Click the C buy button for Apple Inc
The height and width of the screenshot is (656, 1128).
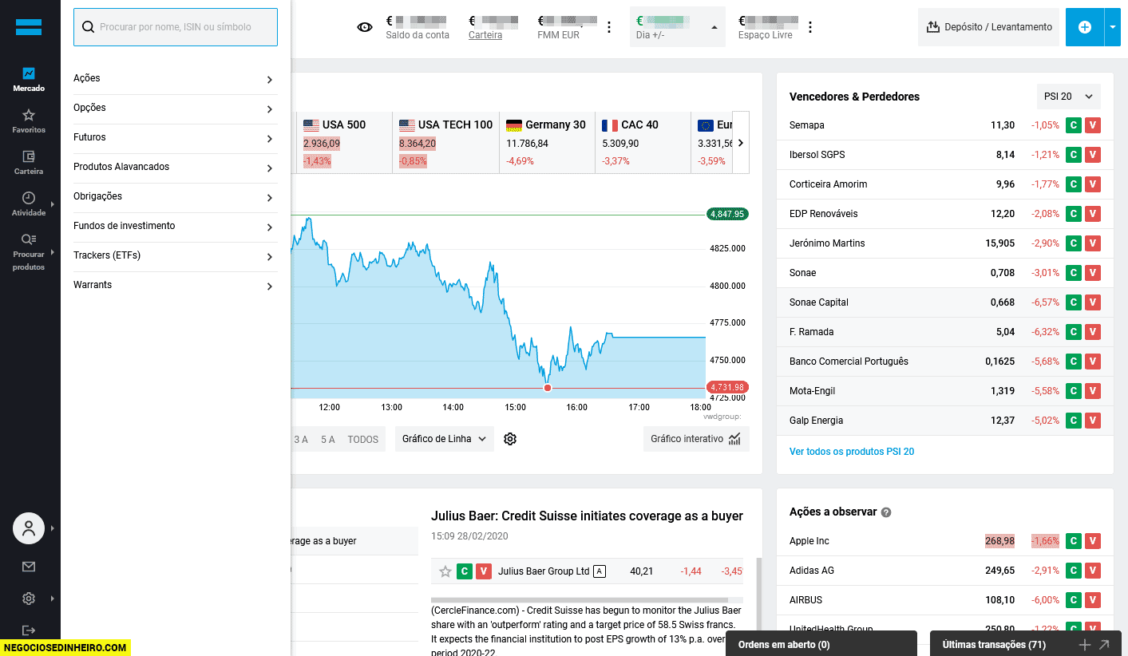click(x=1074, y=541)
